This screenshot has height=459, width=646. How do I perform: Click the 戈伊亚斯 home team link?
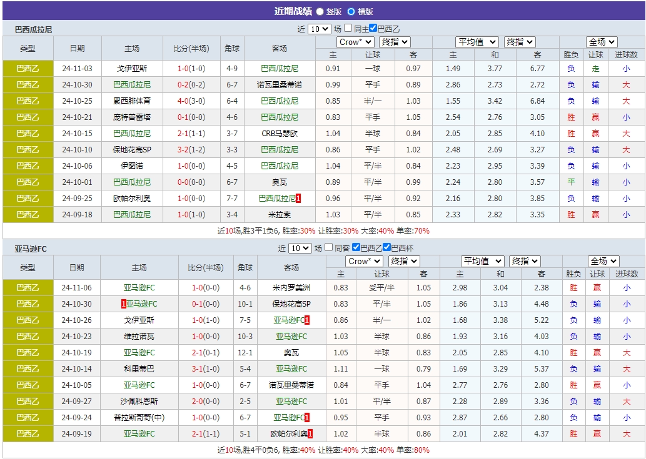[x=132, y=69]
